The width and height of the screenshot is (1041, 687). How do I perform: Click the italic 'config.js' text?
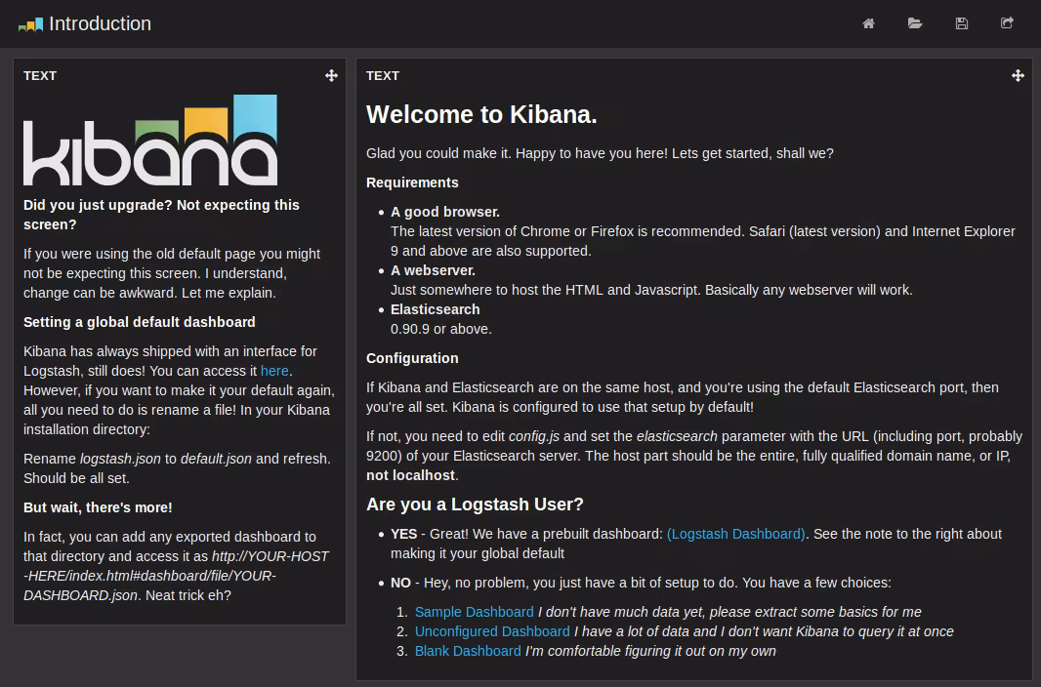point(534,436)
